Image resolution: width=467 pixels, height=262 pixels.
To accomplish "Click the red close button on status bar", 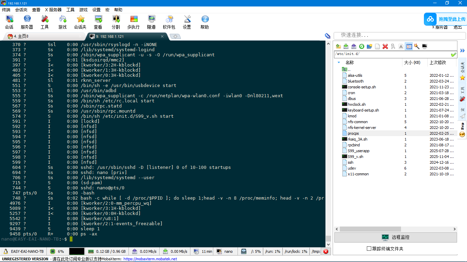I will pyautogui.click(x=325, y=251).
